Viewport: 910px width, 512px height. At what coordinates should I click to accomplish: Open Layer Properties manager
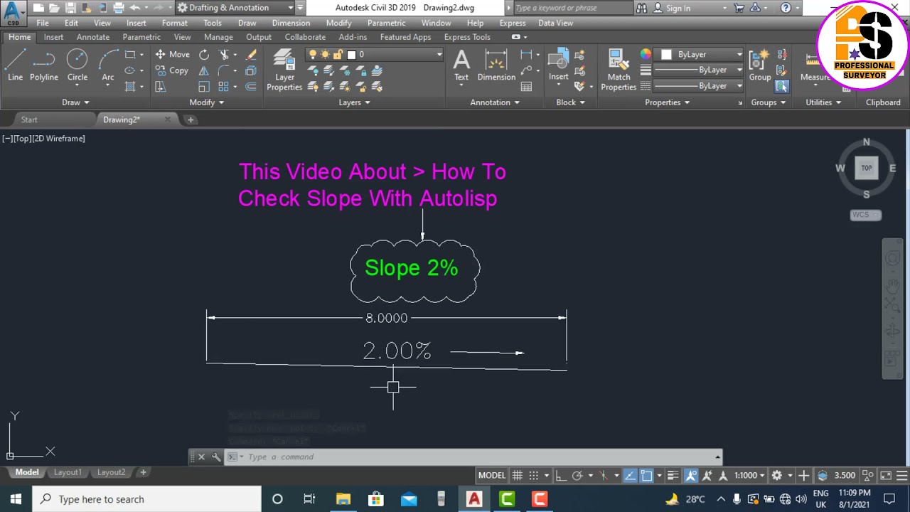284,70
